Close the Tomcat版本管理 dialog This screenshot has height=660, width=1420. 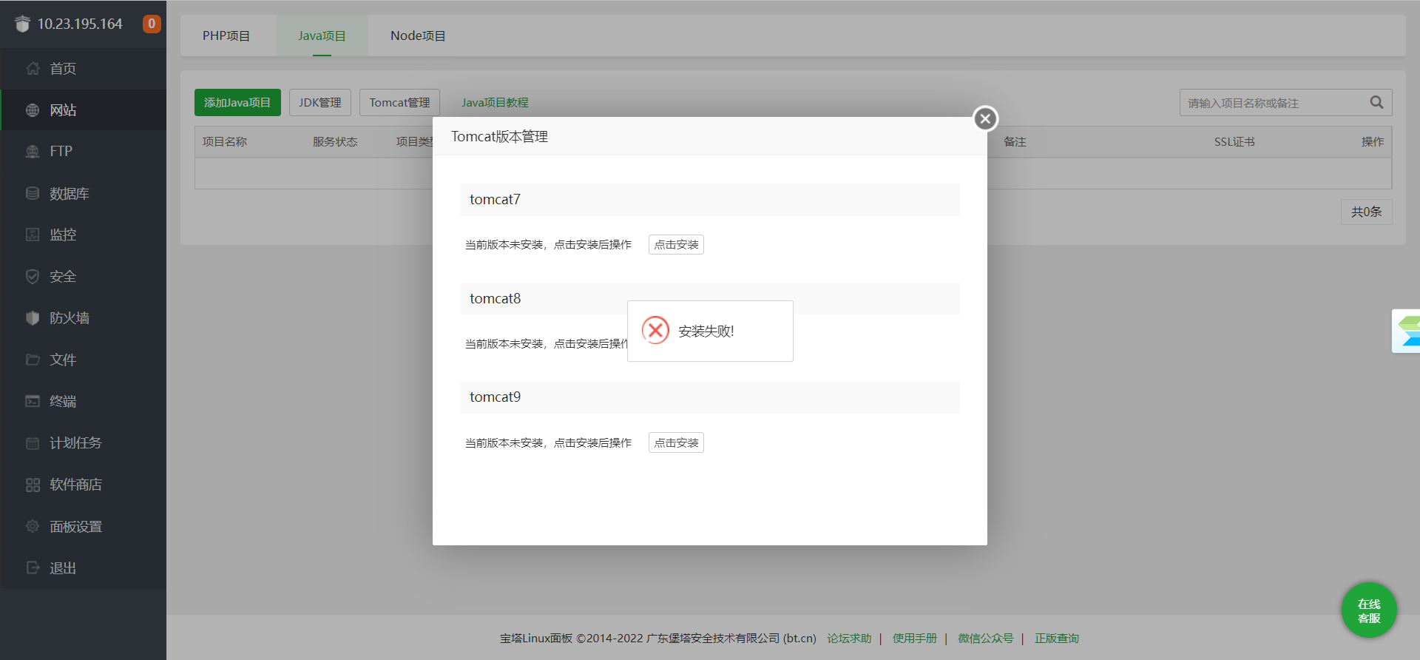[985, 118]
